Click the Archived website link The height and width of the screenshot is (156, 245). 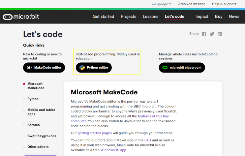(192, 4)
